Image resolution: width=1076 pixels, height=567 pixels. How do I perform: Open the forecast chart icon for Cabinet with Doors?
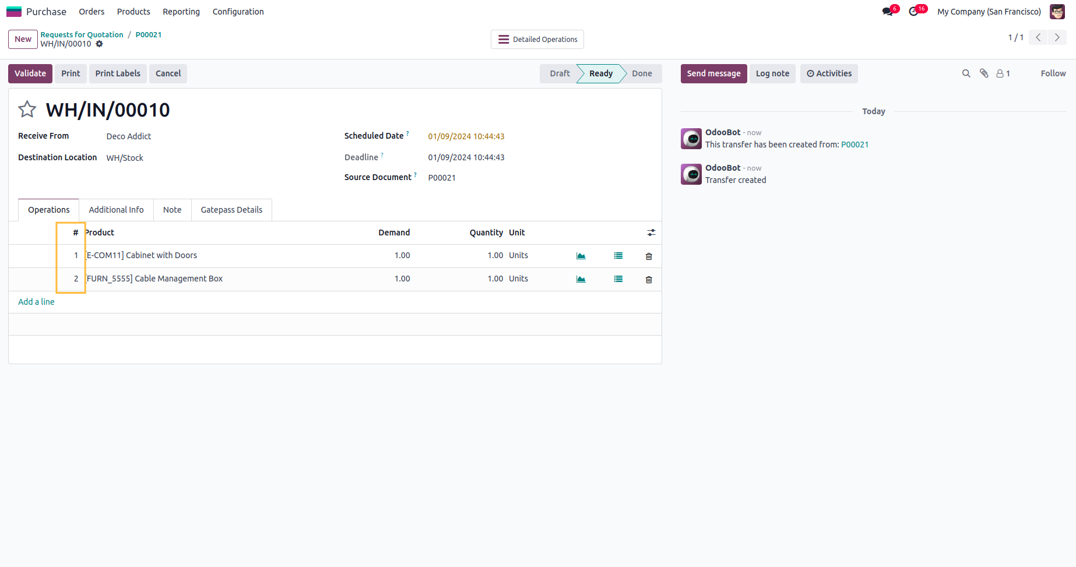pyautogui.click(x=581, y=256)
